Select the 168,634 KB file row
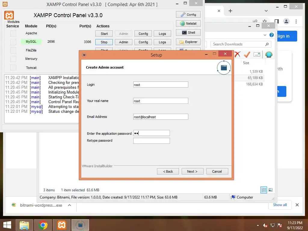Image resolution: width=308 pixels, height=231 pixels. point(249,84)
